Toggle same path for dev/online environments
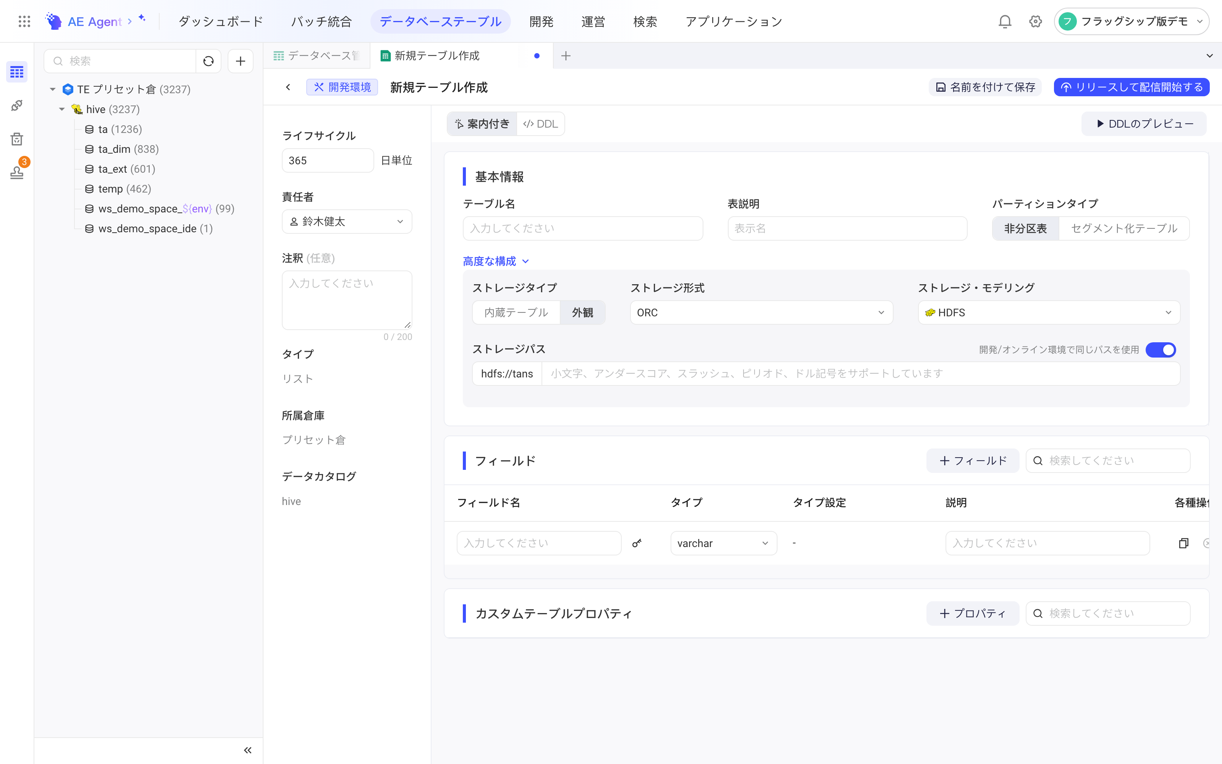Viewport: 1222px width, 764px height. (x=1161, y=350)
